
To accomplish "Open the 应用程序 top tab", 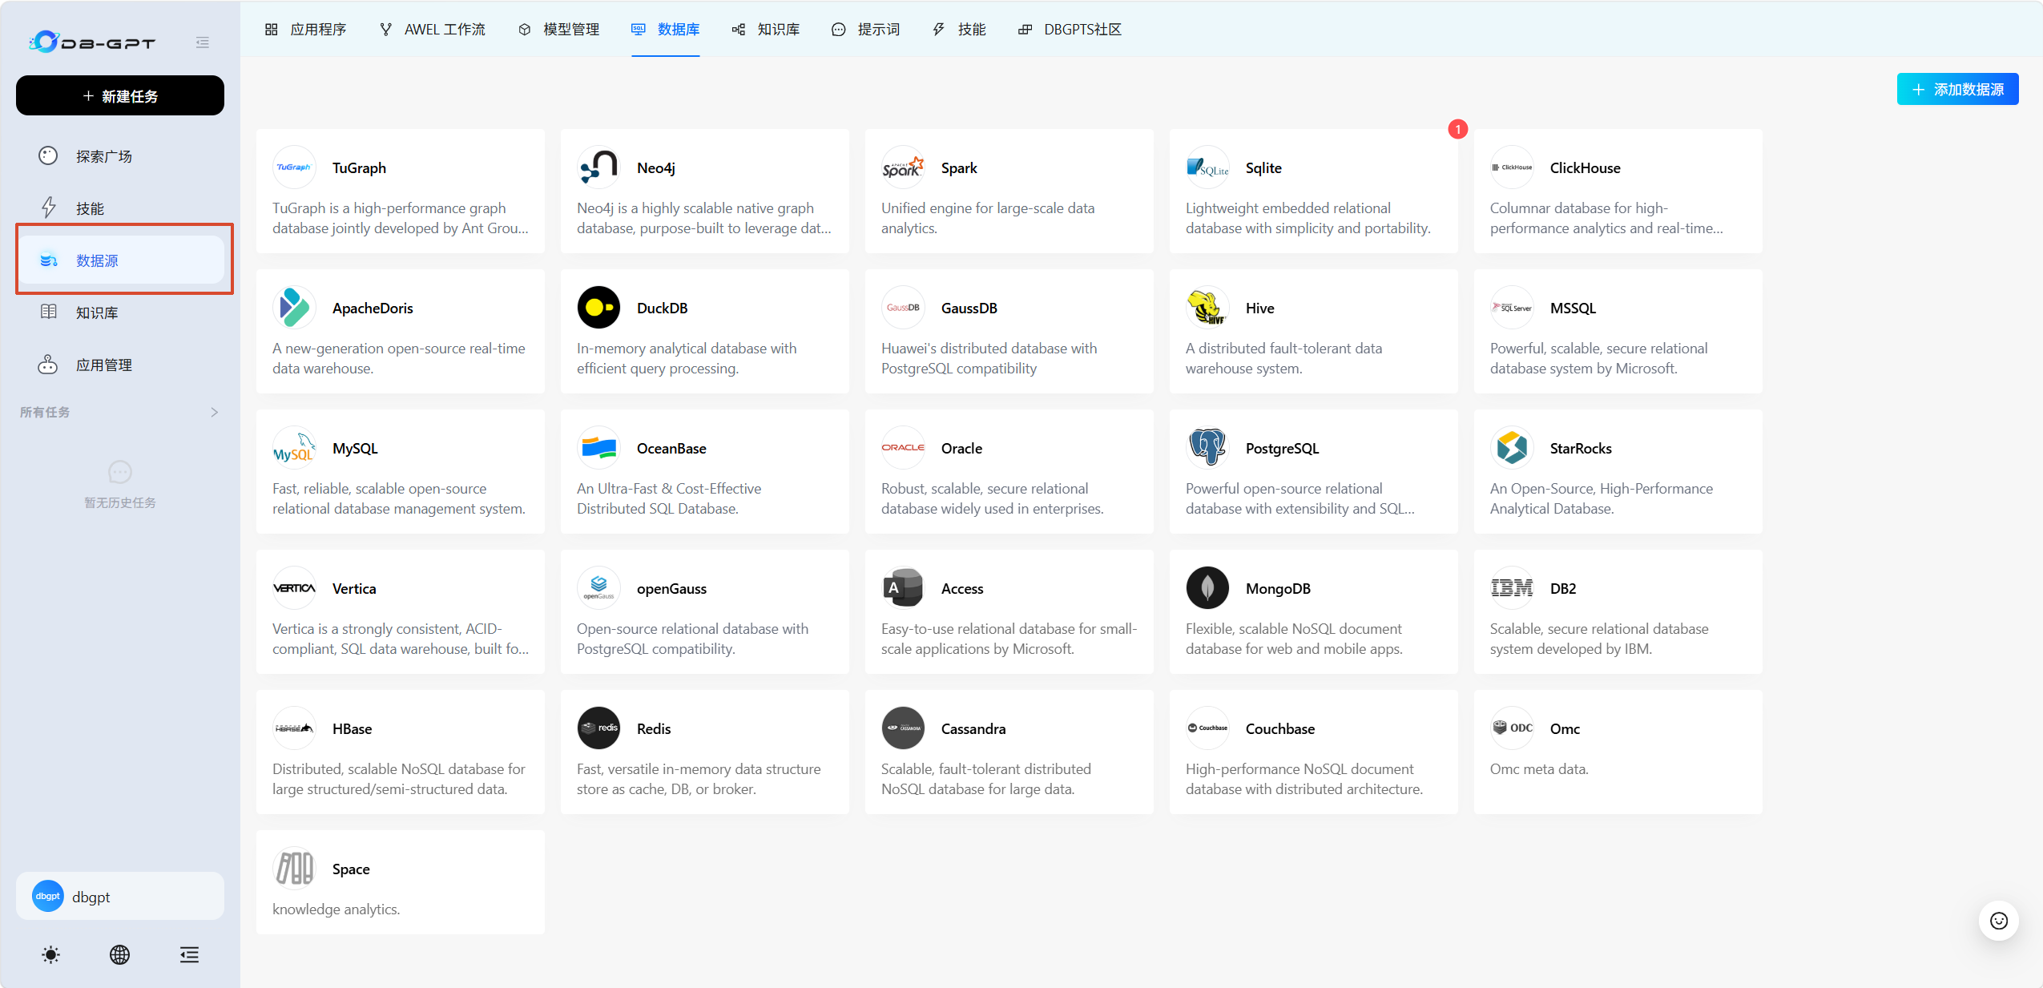I will [x=305, y=30].
